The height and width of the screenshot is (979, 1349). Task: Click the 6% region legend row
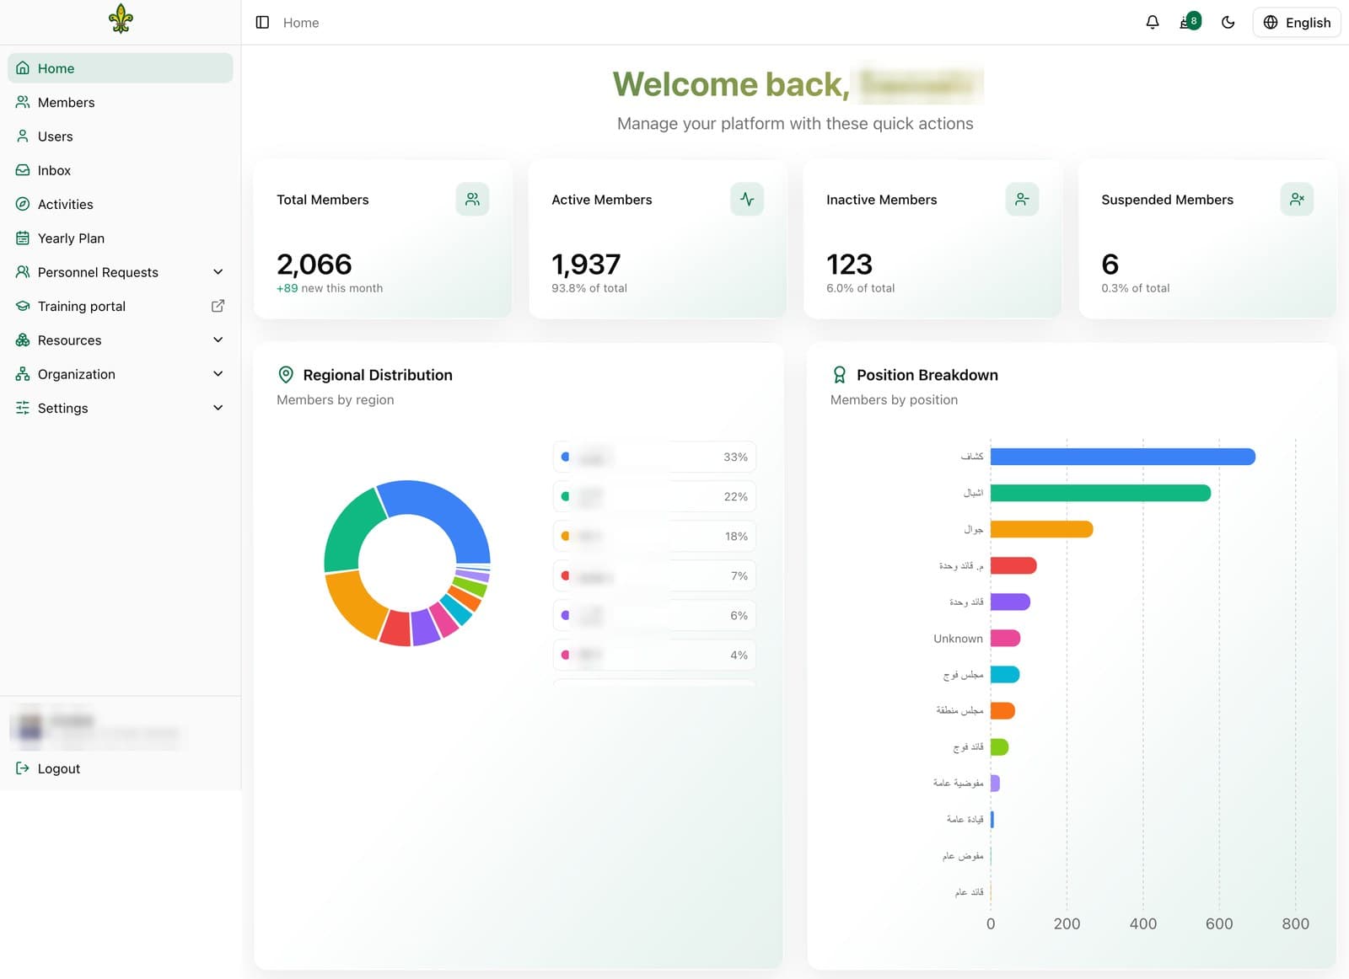tap(654, 615)
